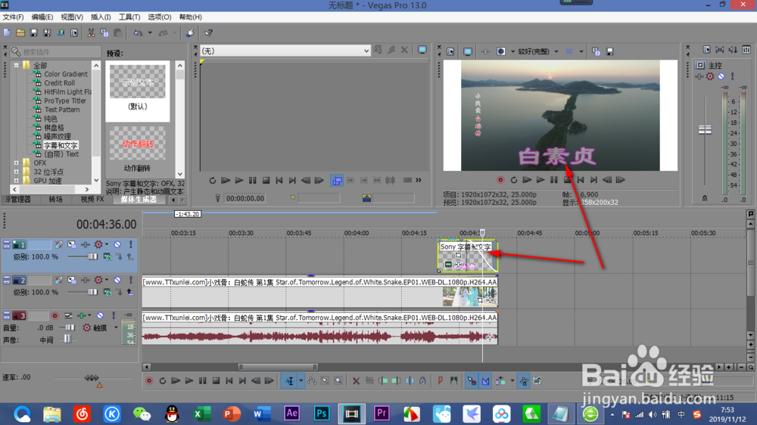Open edit tool dropdown arrow

click(x=301, y=380)
